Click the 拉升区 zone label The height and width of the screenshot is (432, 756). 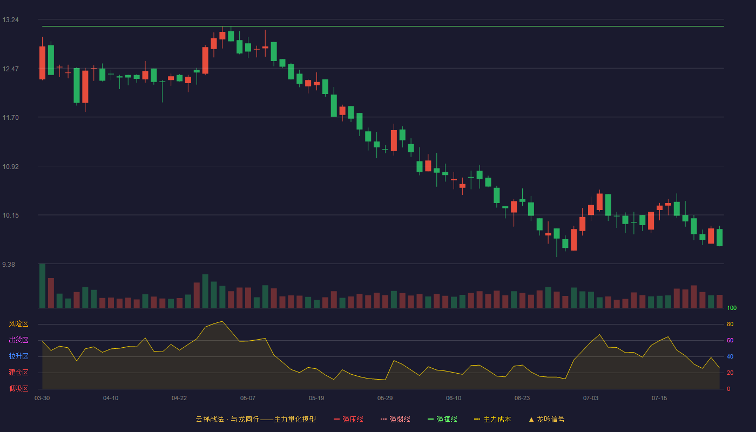pos(18,356)
